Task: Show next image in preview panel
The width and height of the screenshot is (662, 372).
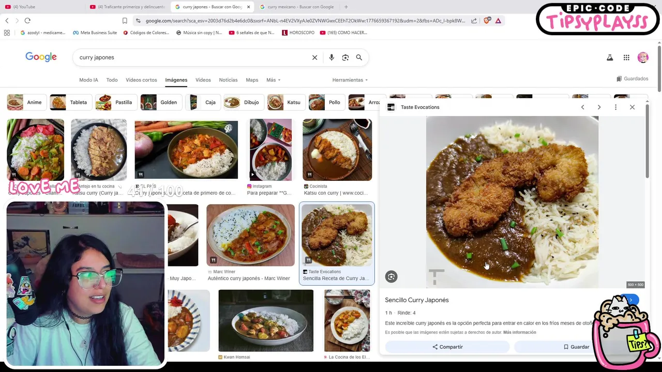Action: point(599,107)
